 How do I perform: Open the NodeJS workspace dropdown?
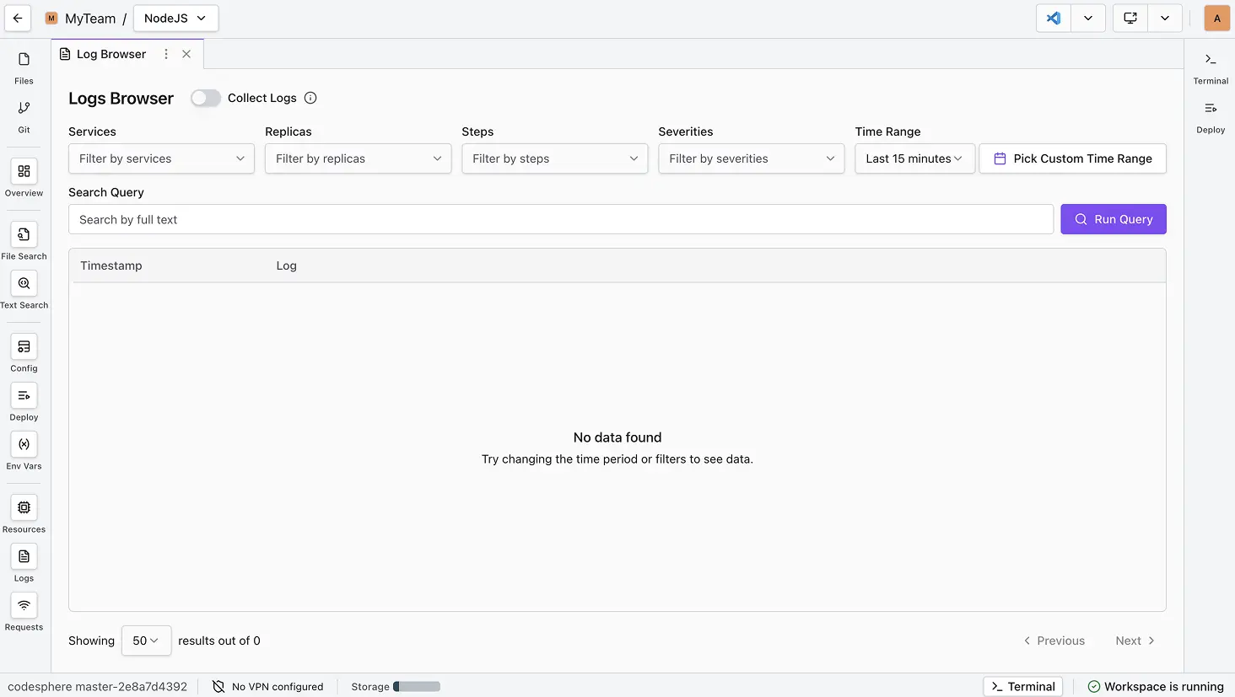pyautogui.click(x=175, y=18)
